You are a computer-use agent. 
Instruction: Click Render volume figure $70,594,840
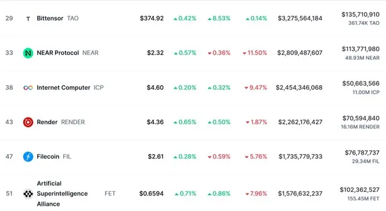pos(361,118)
